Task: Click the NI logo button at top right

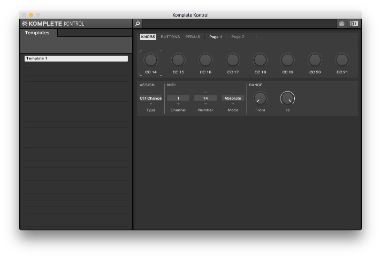Action: pyautogui.click(x=354, y=24)
